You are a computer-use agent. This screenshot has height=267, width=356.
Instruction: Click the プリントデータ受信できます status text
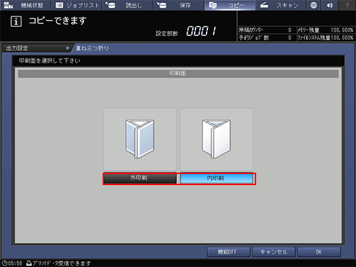click(x=62, y=263)
